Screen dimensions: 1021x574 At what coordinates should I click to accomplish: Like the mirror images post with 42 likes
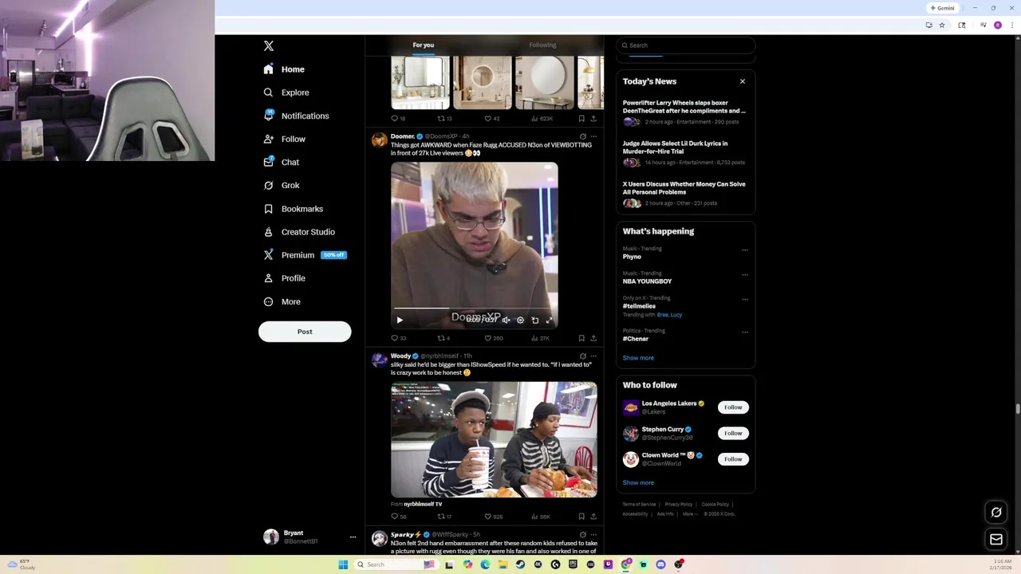tap(491, 119)
